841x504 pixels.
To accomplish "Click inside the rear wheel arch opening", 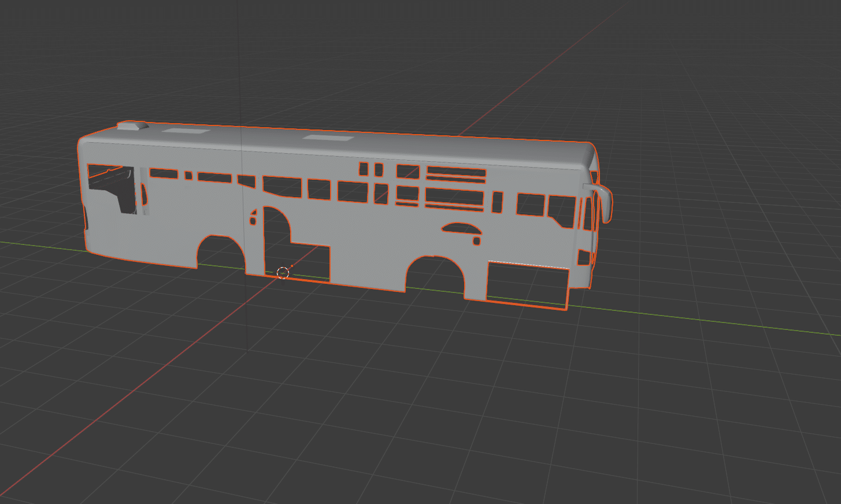I will pos(221,253).
